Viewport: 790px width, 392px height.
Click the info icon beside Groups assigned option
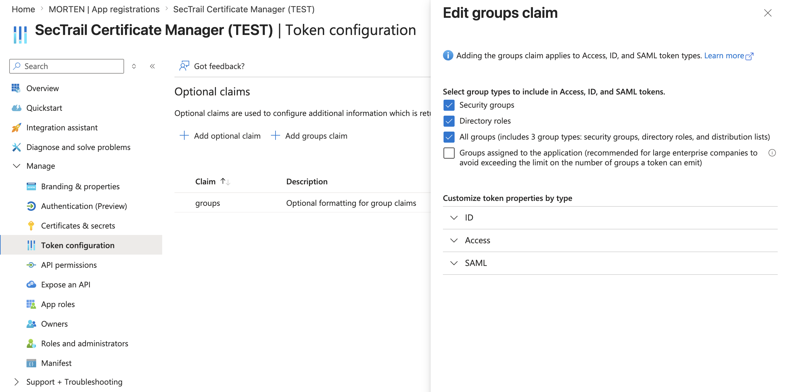(772, 153)
